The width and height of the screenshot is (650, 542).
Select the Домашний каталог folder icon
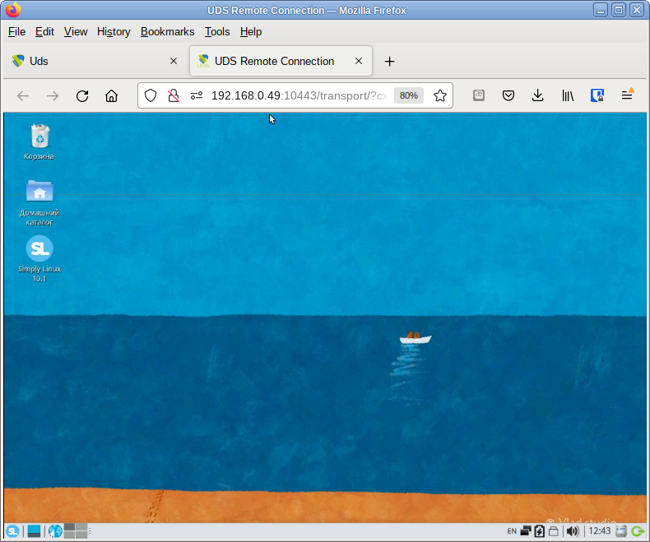(39, 192)
